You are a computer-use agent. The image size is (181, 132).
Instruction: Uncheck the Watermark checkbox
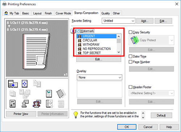[x=78, y=31]
